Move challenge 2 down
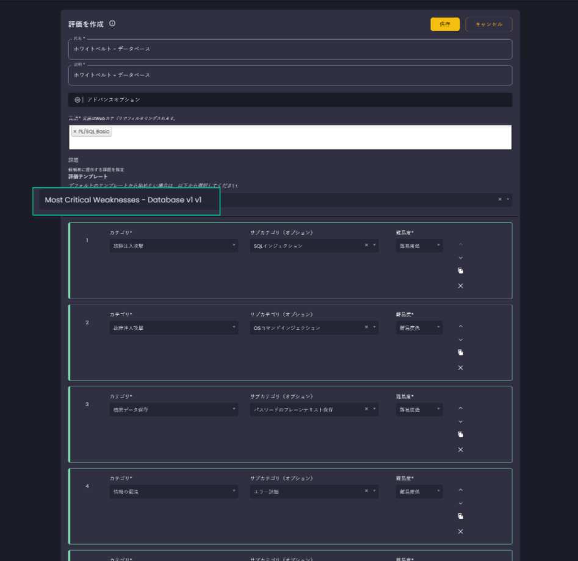 coord(460,340)
